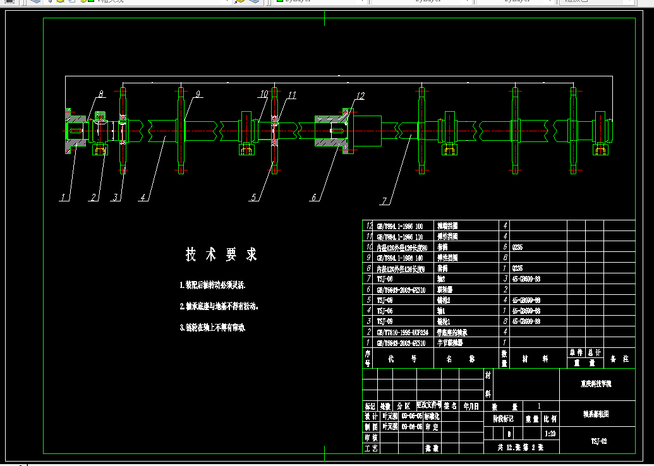Select the "Q235" material cell in row 10
This screenshot has width=654, height=466.
tap(517, 247)
